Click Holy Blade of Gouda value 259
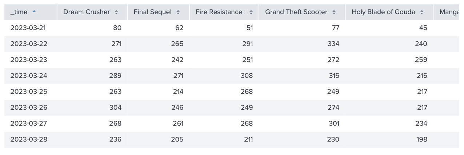464x155 pixels. coord(421,60)
